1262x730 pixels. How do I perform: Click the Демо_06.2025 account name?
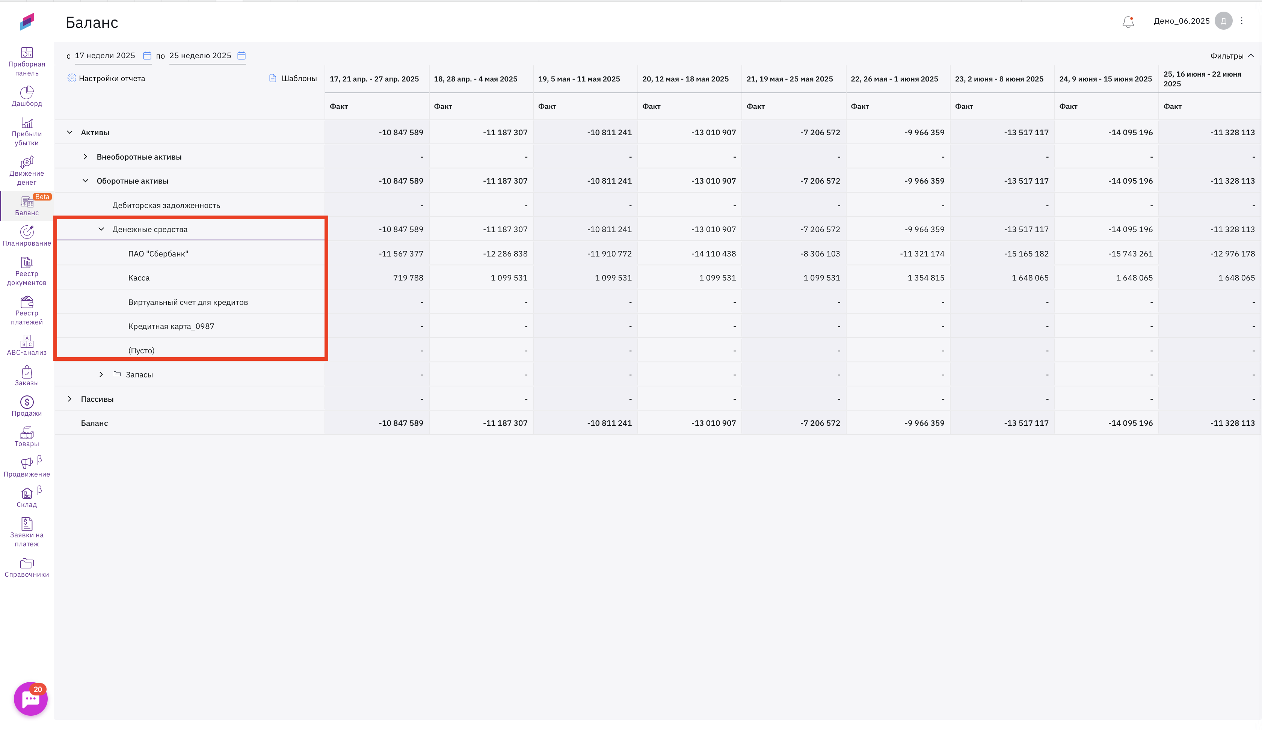click(x=1181, y=21)
